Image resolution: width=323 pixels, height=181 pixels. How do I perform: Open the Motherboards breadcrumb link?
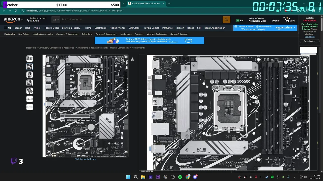(x=138, y=48)
